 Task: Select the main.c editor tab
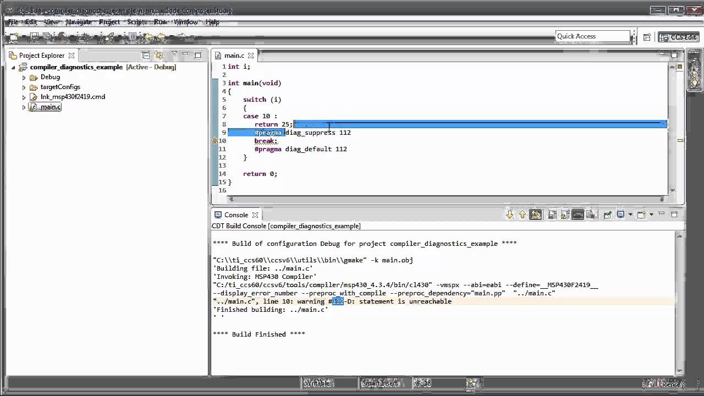pos(234,56)
